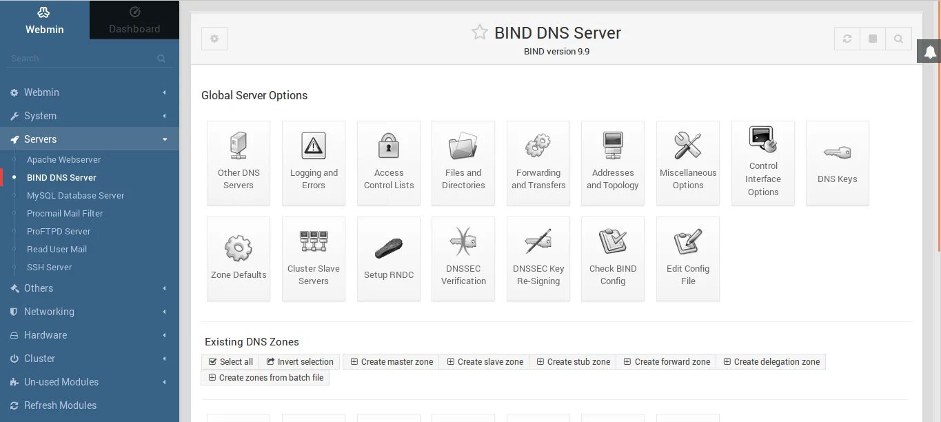This screenshot has width=941, height=422.
Task: Expand the System menu category
Action: pyautogui.click(x=90, y=116)
